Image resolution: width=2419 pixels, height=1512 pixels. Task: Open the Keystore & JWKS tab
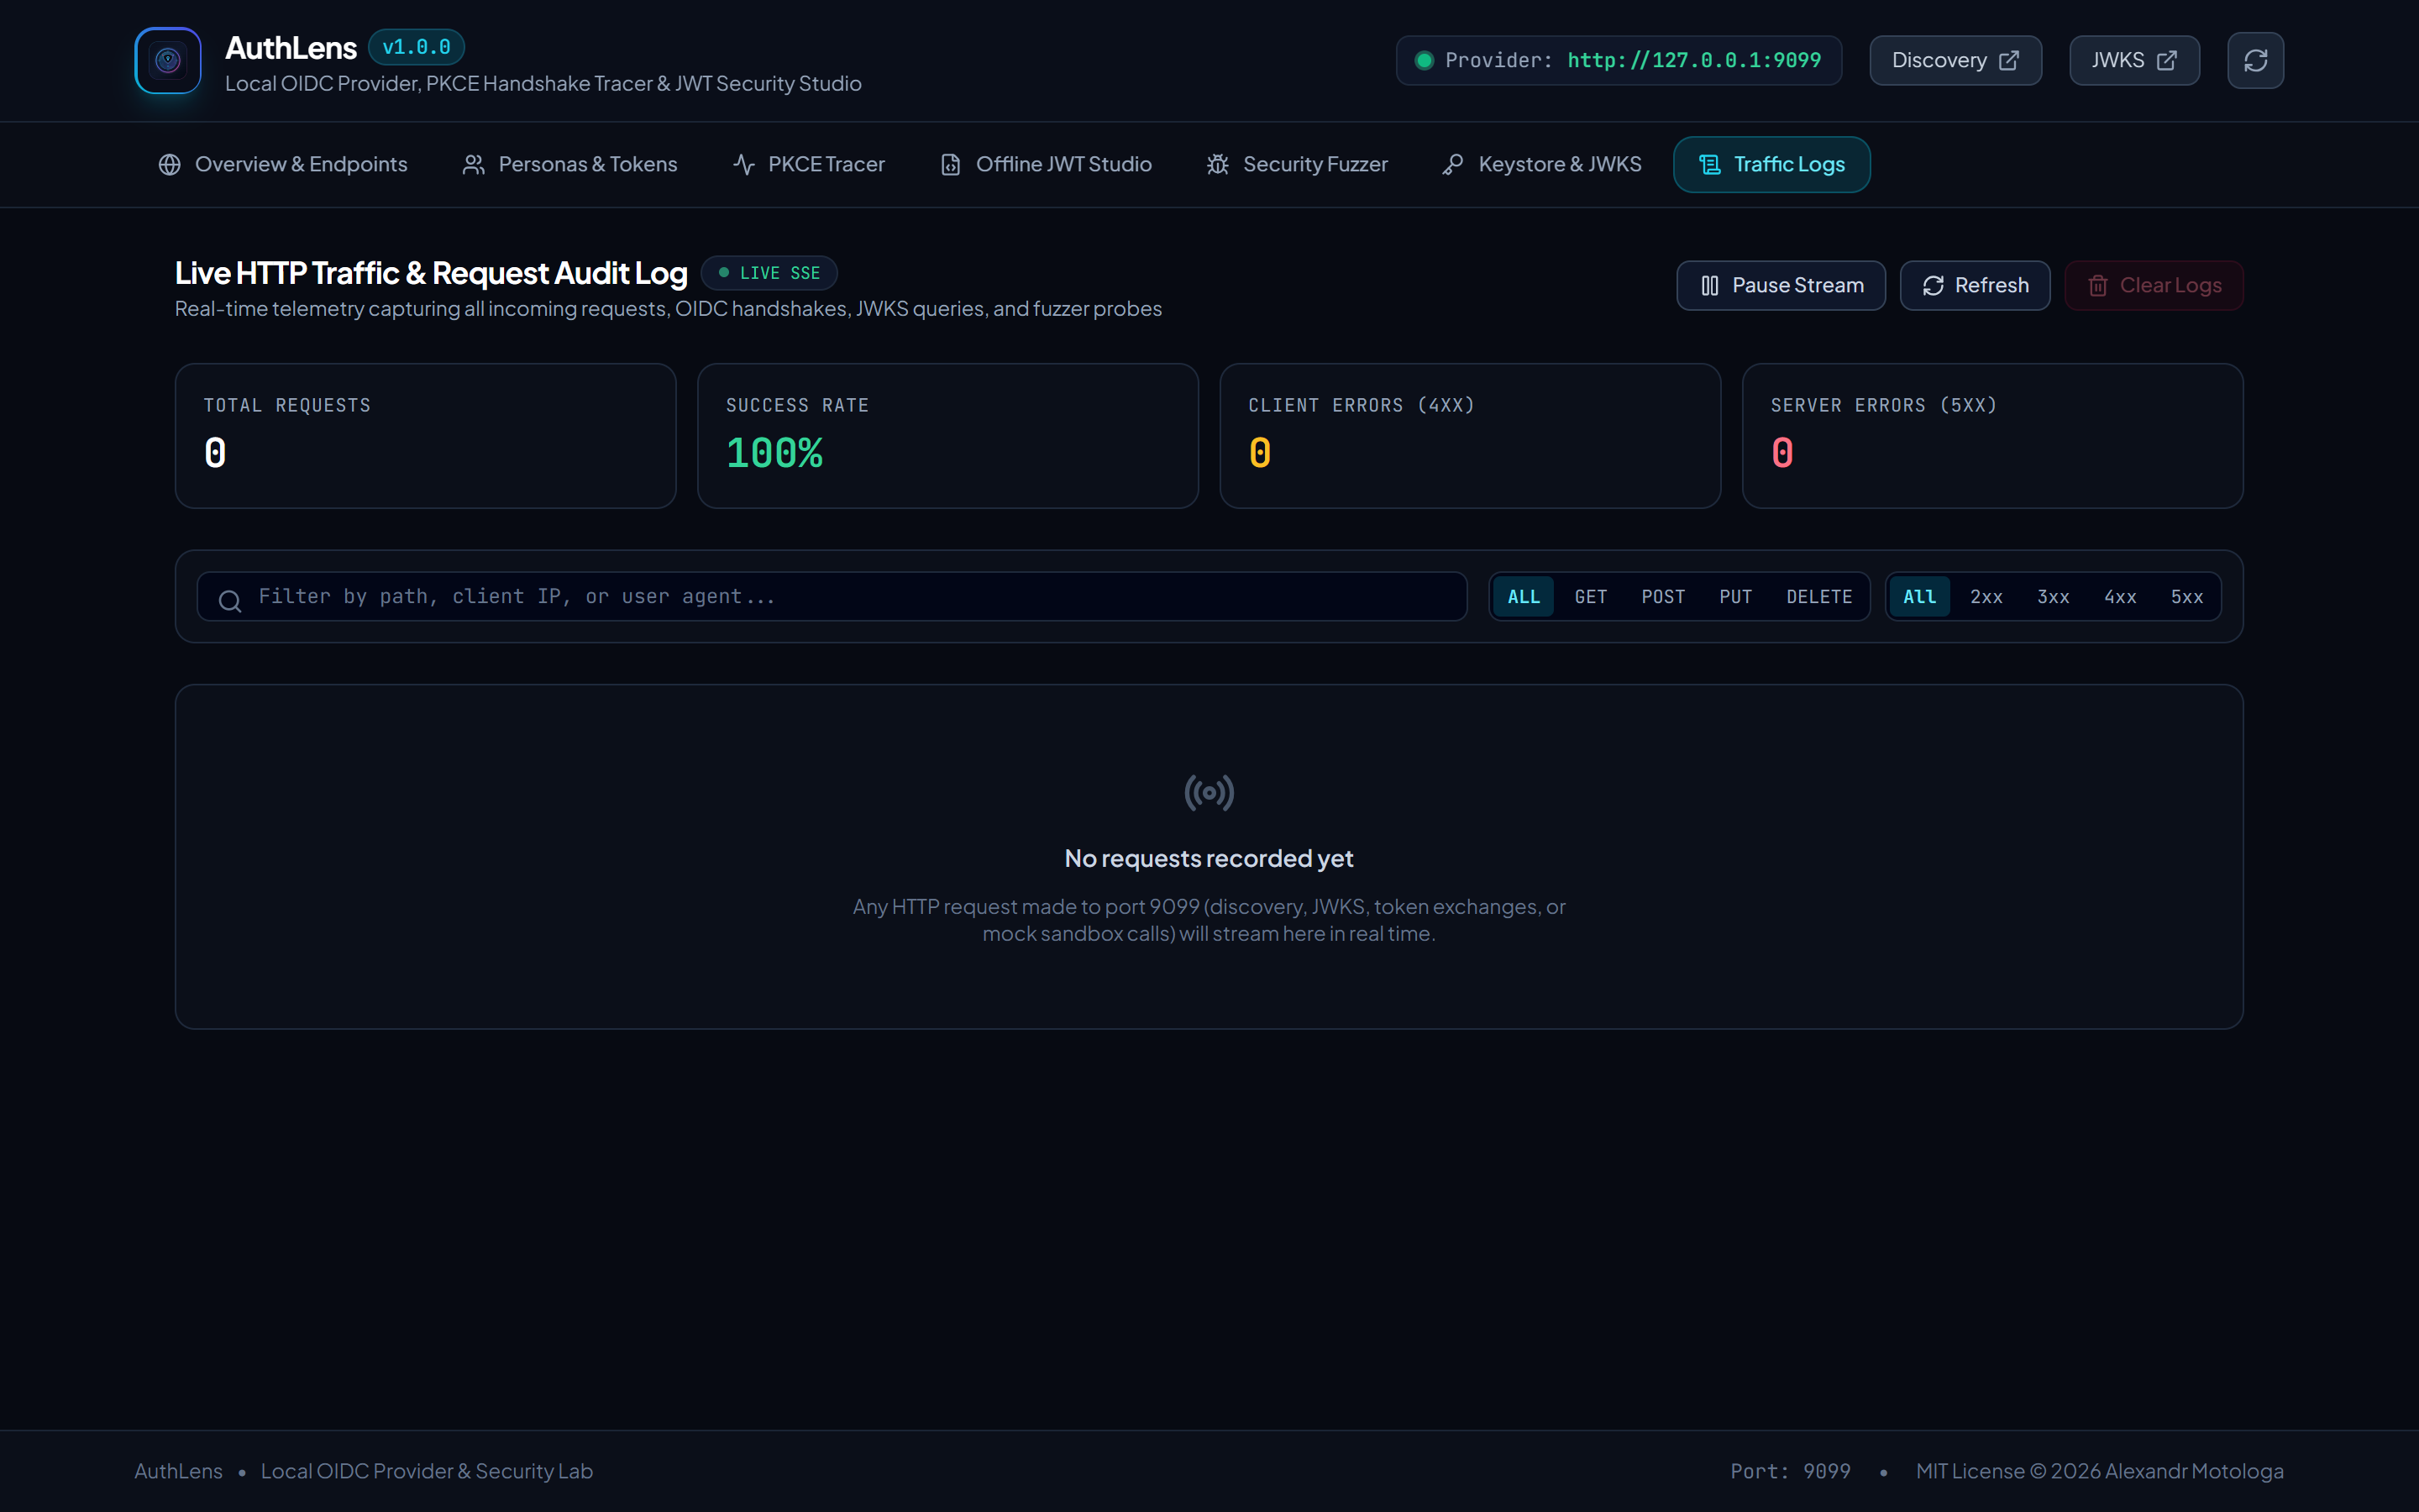[1541, 164]
